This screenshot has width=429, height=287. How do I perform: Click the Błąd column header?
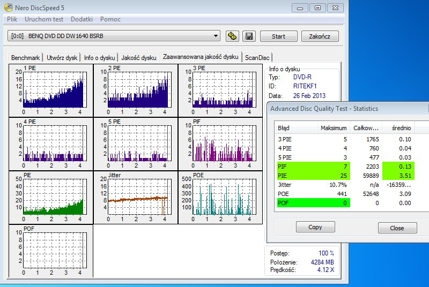tap(296, 128)
